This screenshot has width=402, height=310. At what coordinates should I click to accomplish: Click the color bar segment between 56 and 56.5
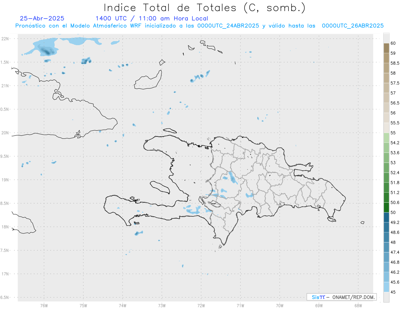tap(386, 108)
